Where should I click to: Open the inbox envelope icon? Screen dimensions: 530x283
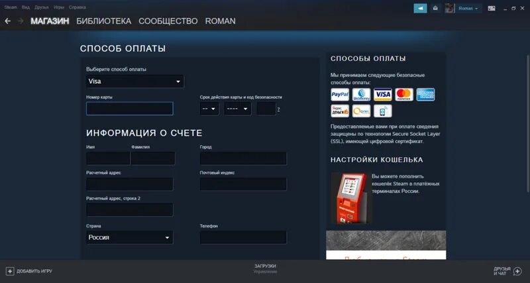(x=435, y=9)
